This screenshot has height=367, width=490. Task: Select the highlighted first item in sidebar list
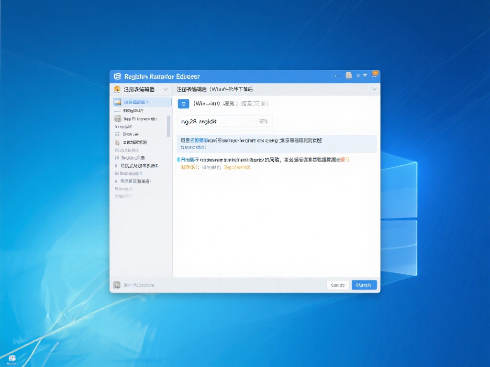(x=142, y=102)
